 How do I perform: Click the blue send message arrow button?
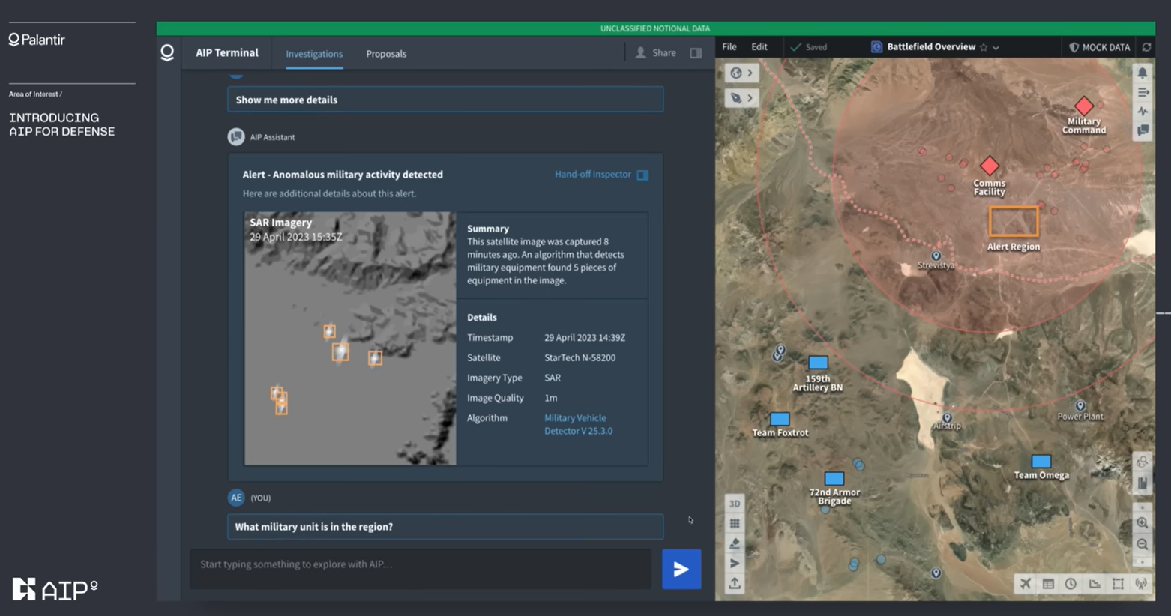tap(681, 570)
